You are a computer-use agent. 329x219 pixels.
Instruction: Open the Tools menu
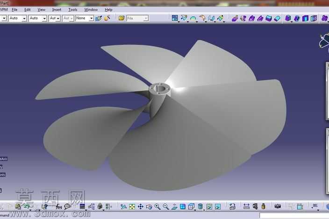pos(72,10)
